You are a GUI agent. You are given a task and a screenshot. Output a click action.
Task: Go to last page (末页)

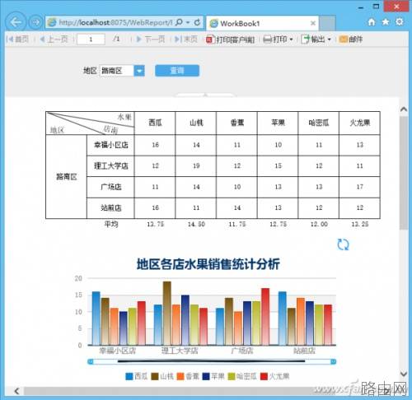186,40
